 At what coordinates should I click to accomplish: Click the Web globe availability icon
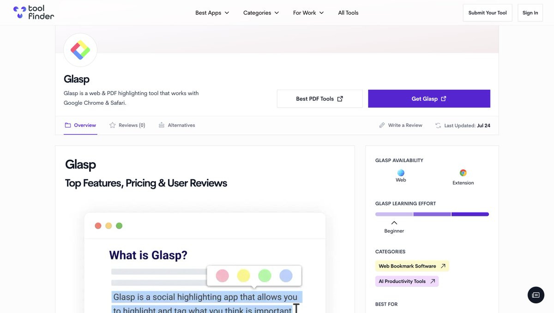[401, 173]
